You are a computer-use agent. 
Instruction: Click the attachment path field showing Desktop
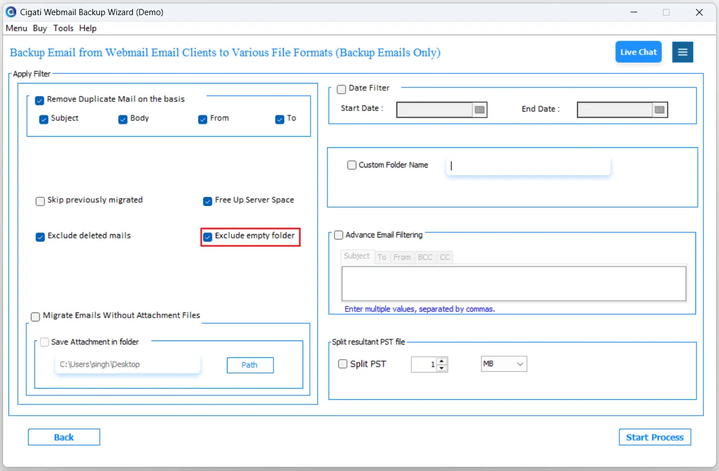(x=128, y=365)
